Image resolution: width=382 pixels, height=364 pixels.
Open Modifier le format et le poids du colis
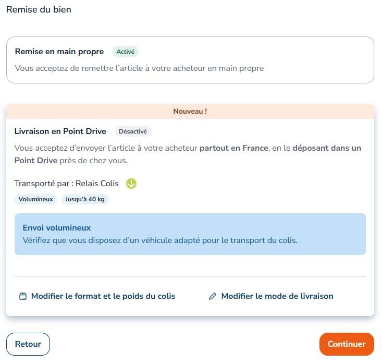(97, 296)
